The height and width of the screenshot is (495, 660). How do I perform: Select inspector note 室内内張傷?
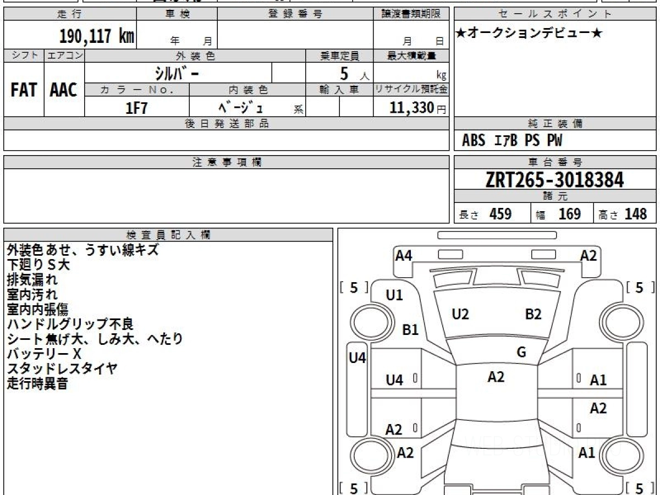(38, 309)
